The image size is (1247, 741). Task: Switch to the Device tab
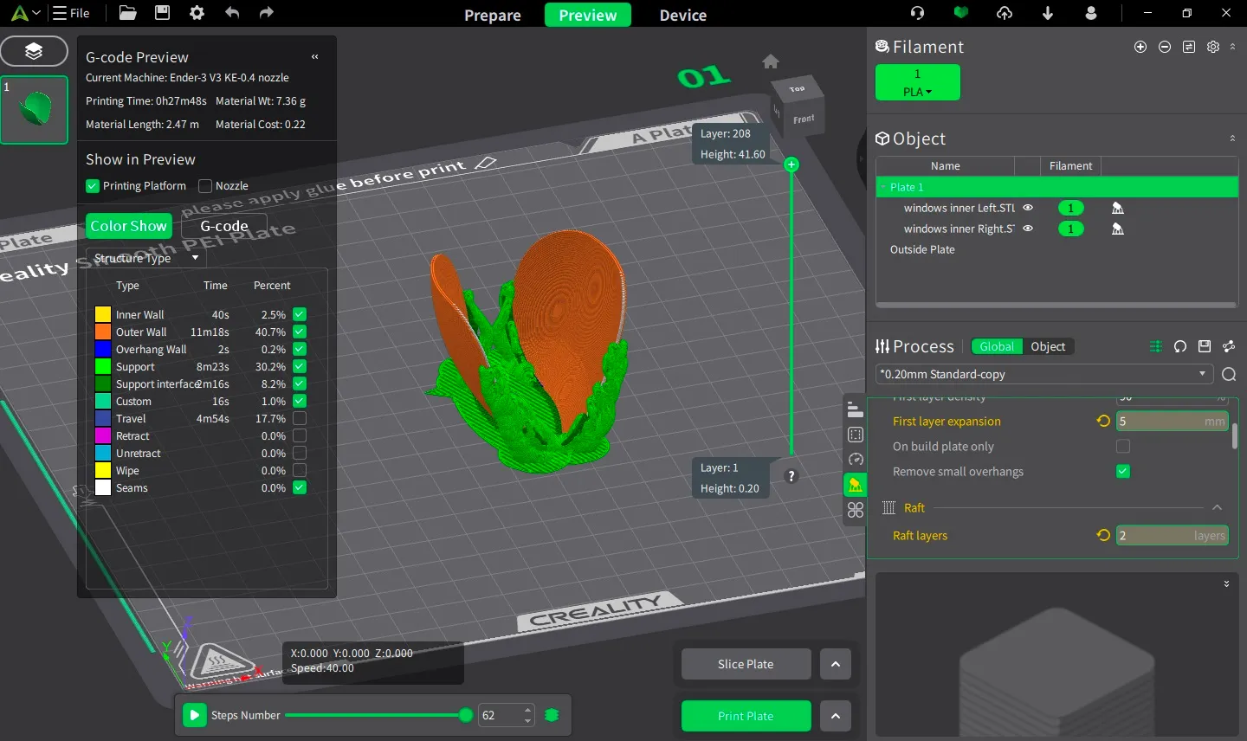point(683,15)
